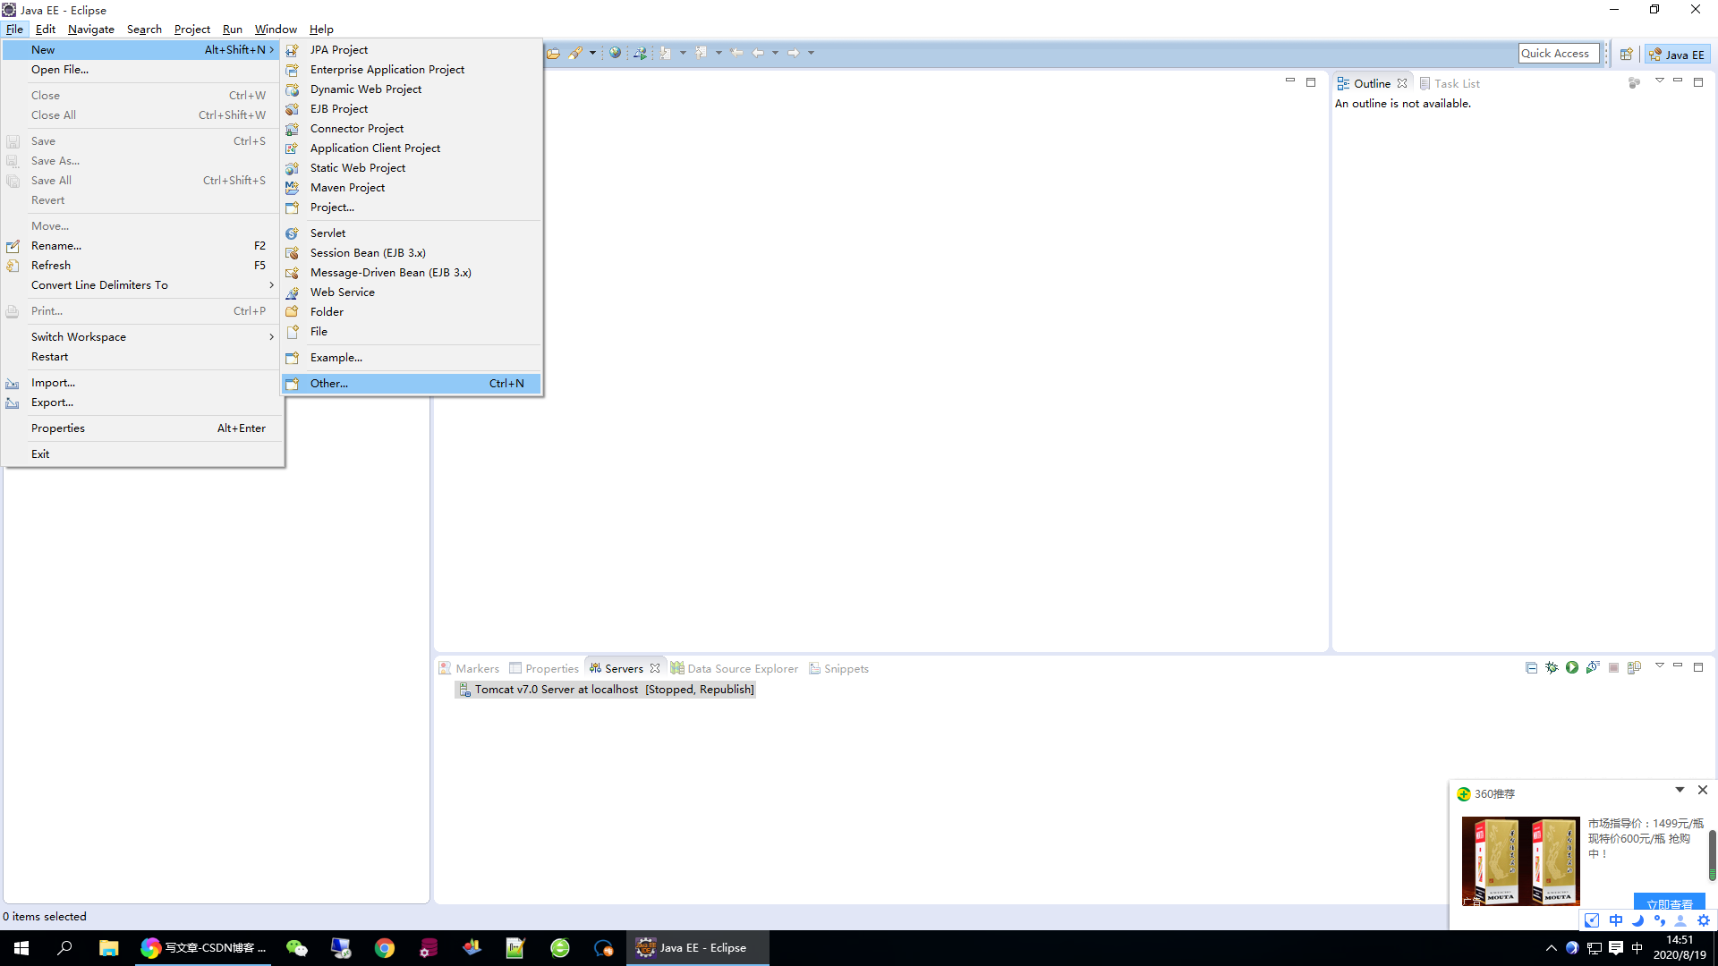Click the Start server in profile mode icon
Screen dimensions: 1718x966
pos(1593,667)
